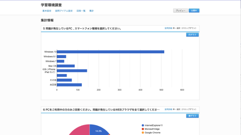The width and height of the screenshot is (241, 135).
Task: Click the iOS (iPhone, iPad) bar
Action: pos(72,71)
